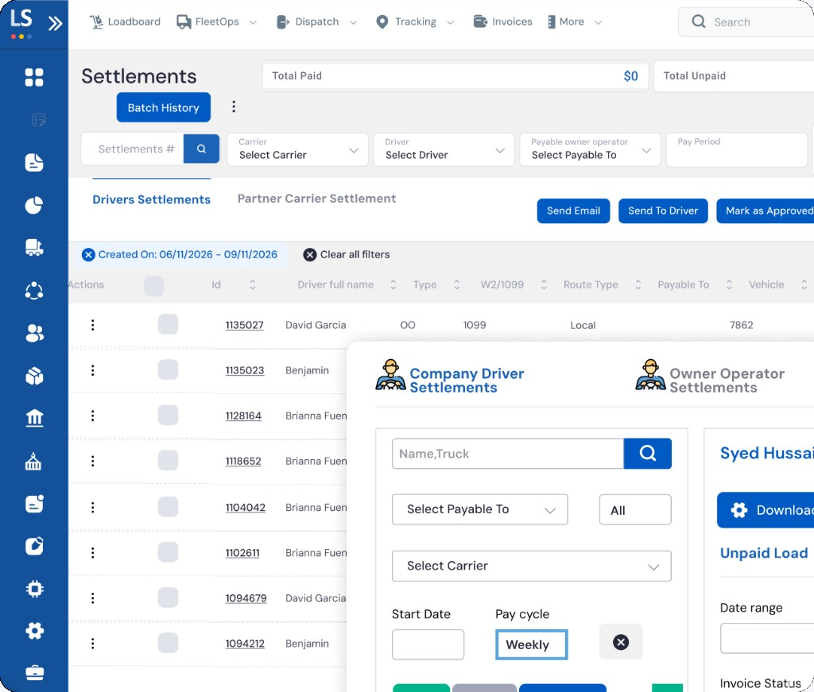
Task: Open the delivery truck icon in sidebar
Action: coord(34,247)
